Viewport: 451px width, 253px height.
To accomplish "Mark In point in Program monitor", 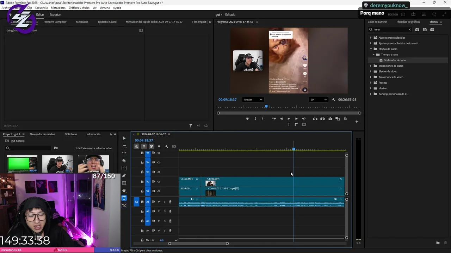I will click(x=255, y=119).
